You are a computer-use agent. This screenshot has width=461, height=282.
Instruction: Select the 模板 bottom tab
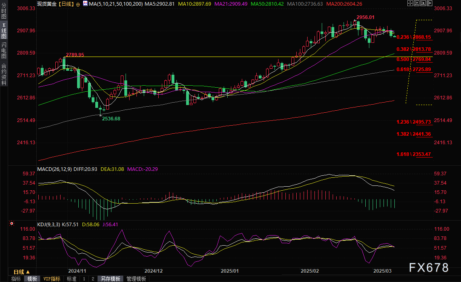pyautogui.click(x=32, y=279)
